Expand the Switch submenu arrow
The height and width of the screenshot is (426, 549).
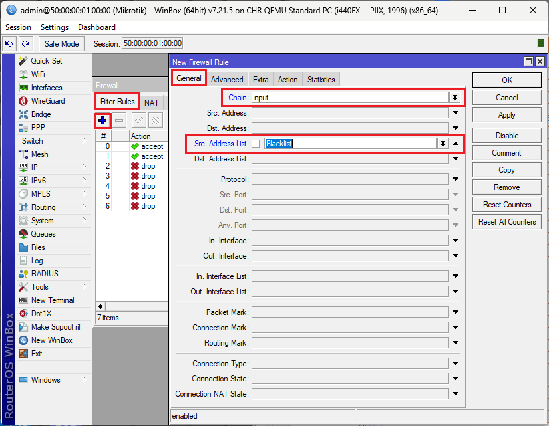click(84, 140)
